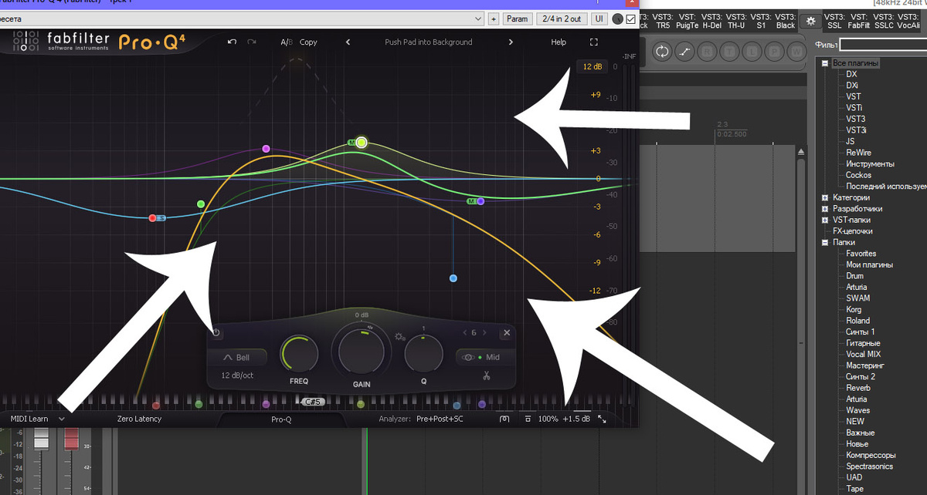Viewport: 927px width, 495px height.
Task: Click the T automation mode button
Action: click(729, 52)
